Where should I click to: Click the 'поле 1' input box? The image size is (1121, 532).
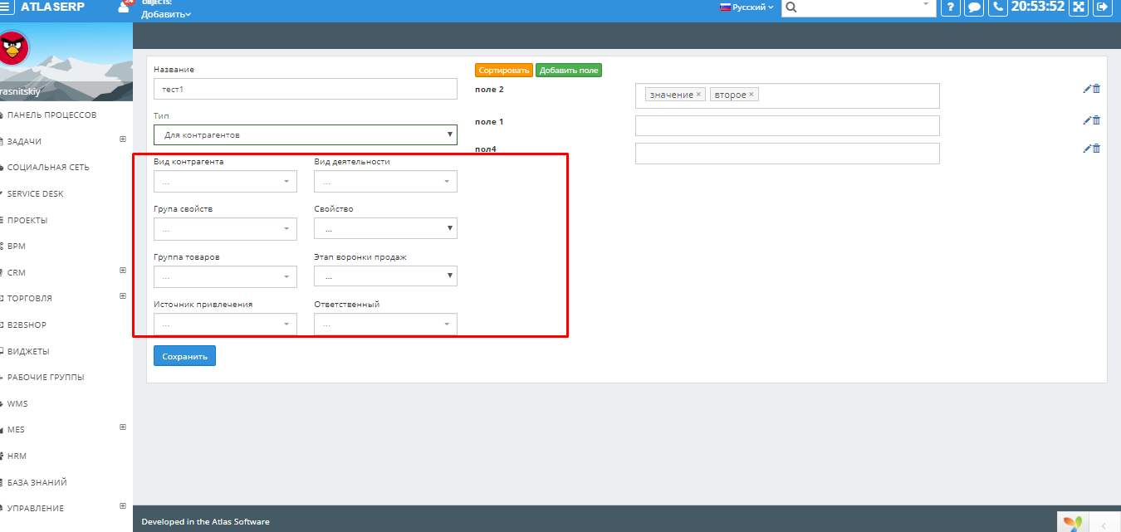tap(787, 125)
